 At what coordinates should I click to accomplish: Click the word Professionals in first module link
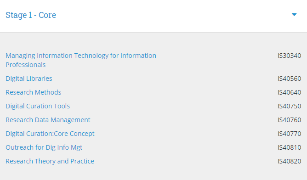tap(25, 65)
